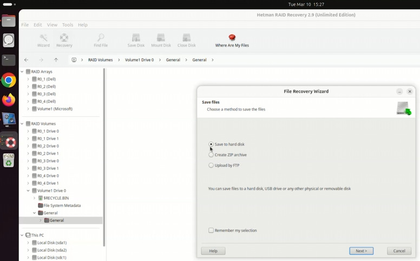
Task: Expand the $RECYCLE.BIN node arrow
Action: [34, 198]
